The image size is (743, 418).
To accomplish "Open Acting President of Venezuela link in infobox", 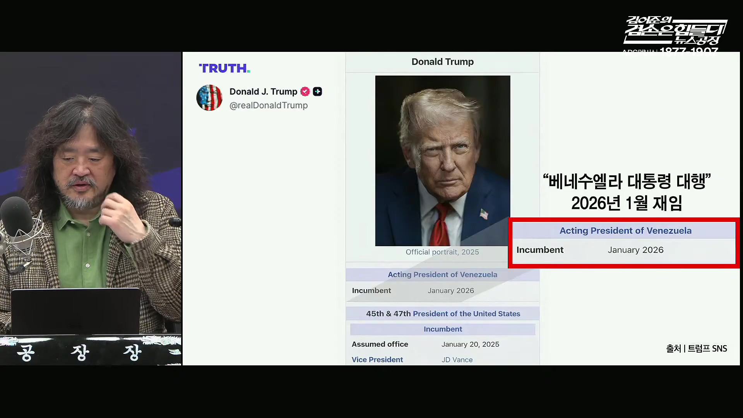I will click(x=442, y=275).
